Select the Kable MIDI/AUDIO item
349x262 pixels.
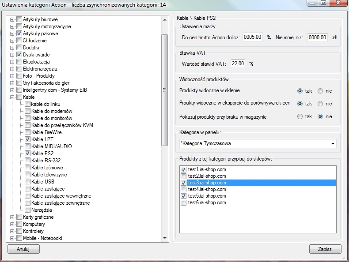(52, 146)
